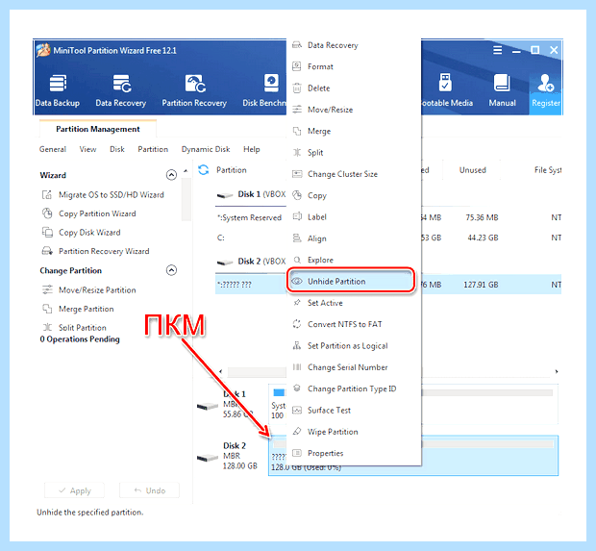Collapse the Wizard section chevron
This screenshot has width=596, height=551.
(x=171, y=175)
